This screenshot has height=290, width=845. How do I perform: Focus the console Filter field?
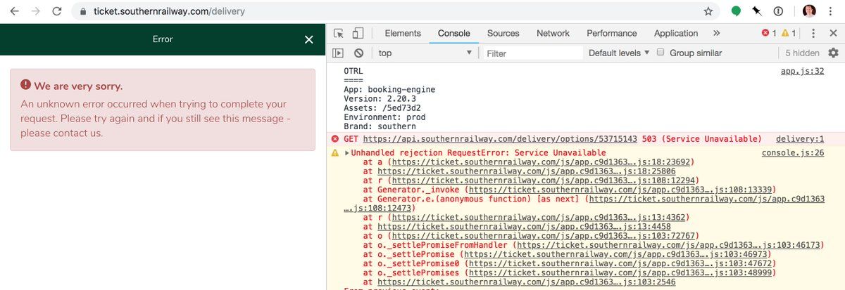[x=532, y=53]
